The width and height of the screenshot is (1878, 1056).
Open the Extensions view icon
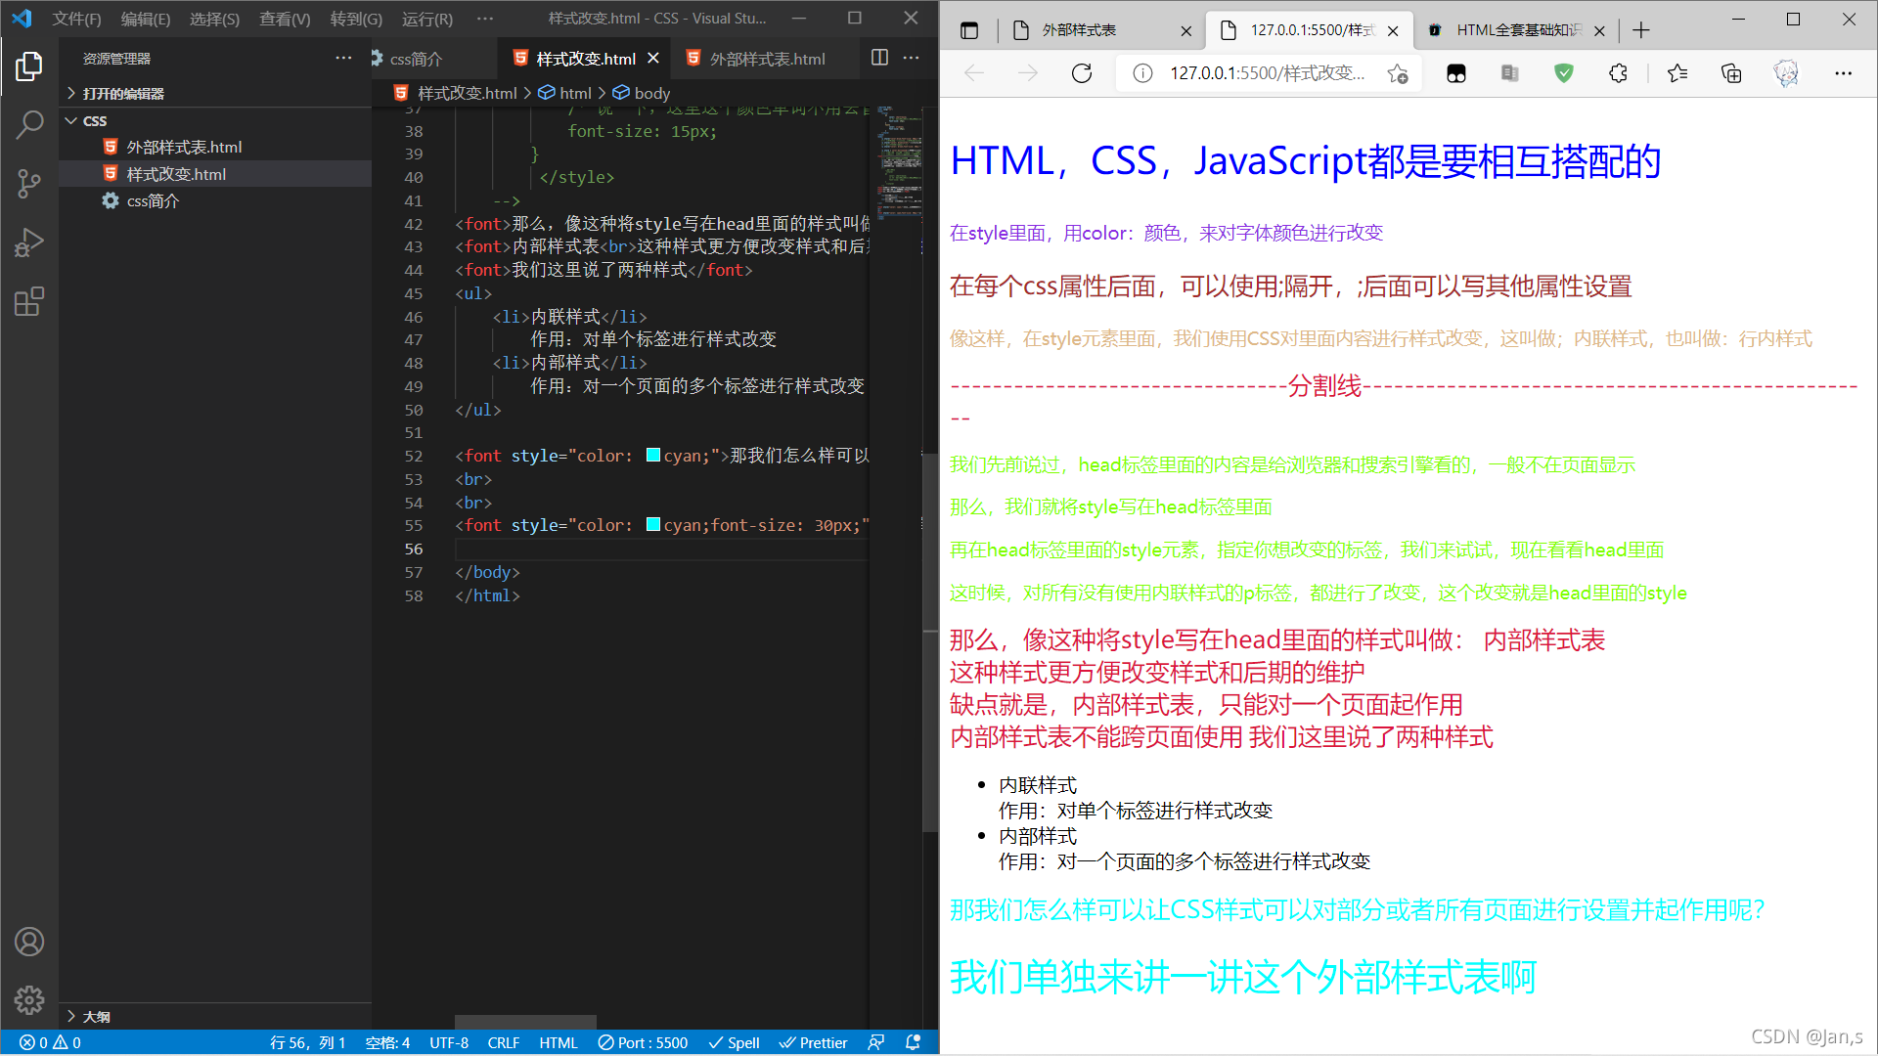[x=29, y=301]
